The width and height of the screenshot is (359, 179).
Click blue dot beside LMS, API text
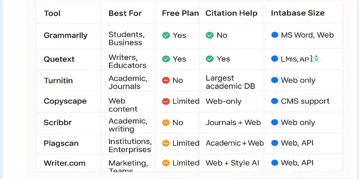click(275, 59)
